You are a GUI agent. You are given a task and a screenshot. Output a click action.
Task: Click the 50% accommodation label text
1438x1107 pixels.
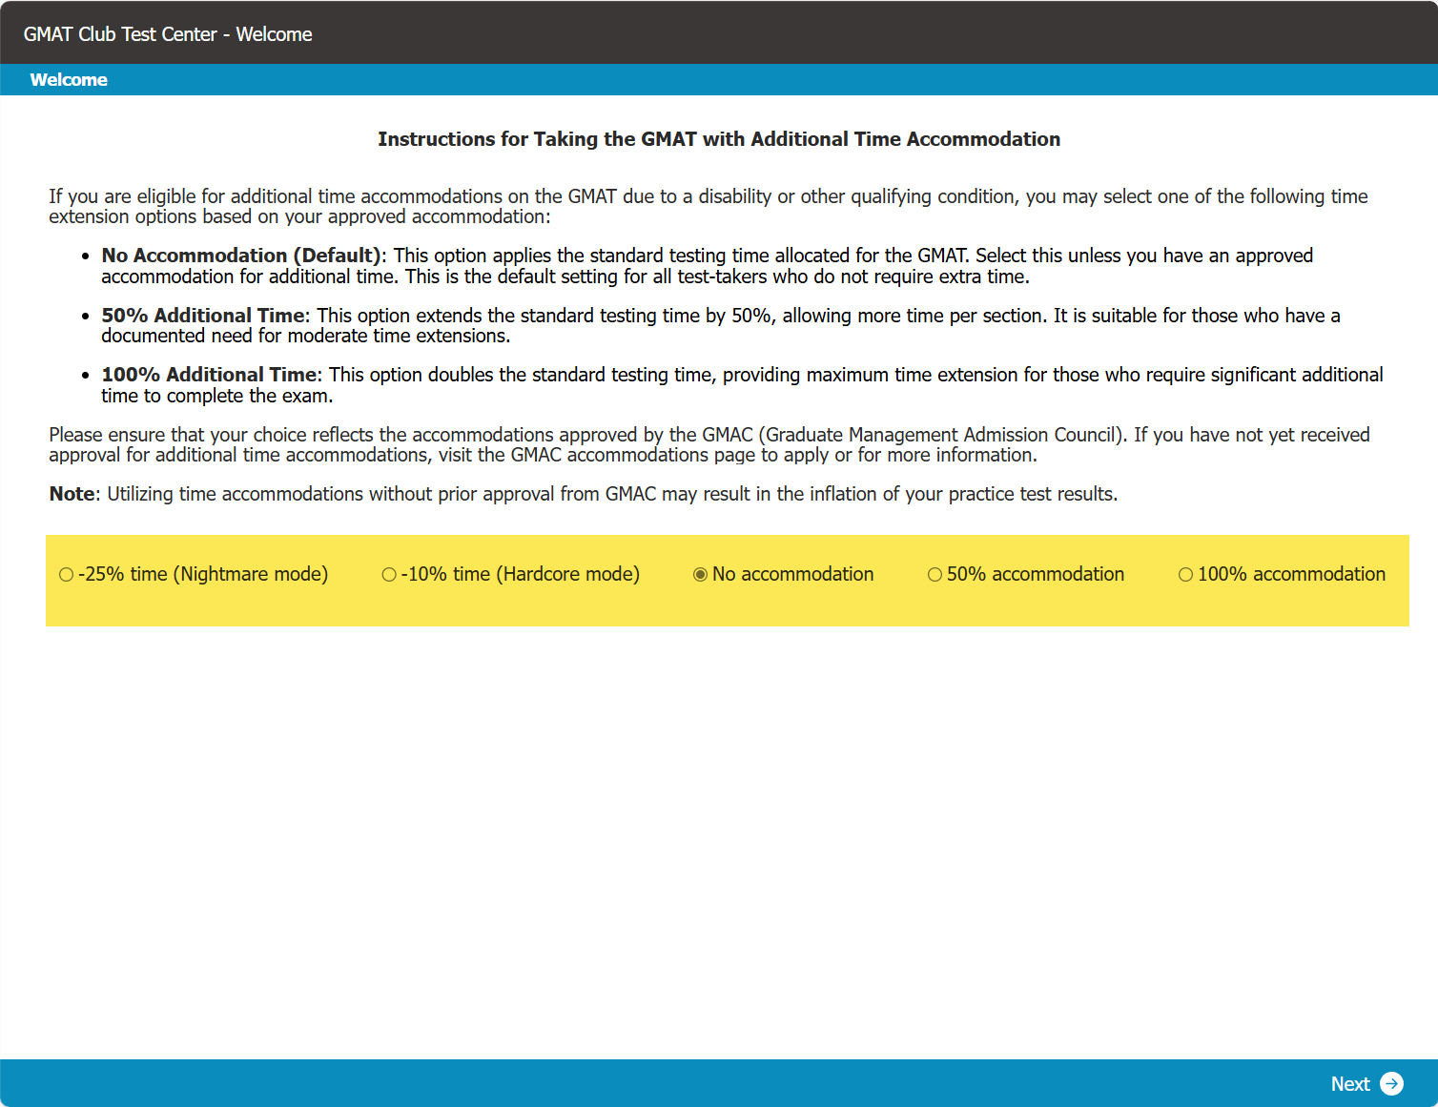pyautogui.click(x=1036, y=574)
